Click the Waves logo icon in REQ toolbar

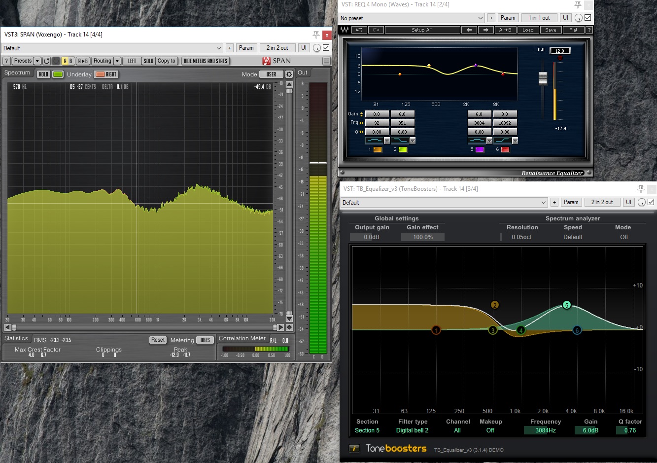345,30
